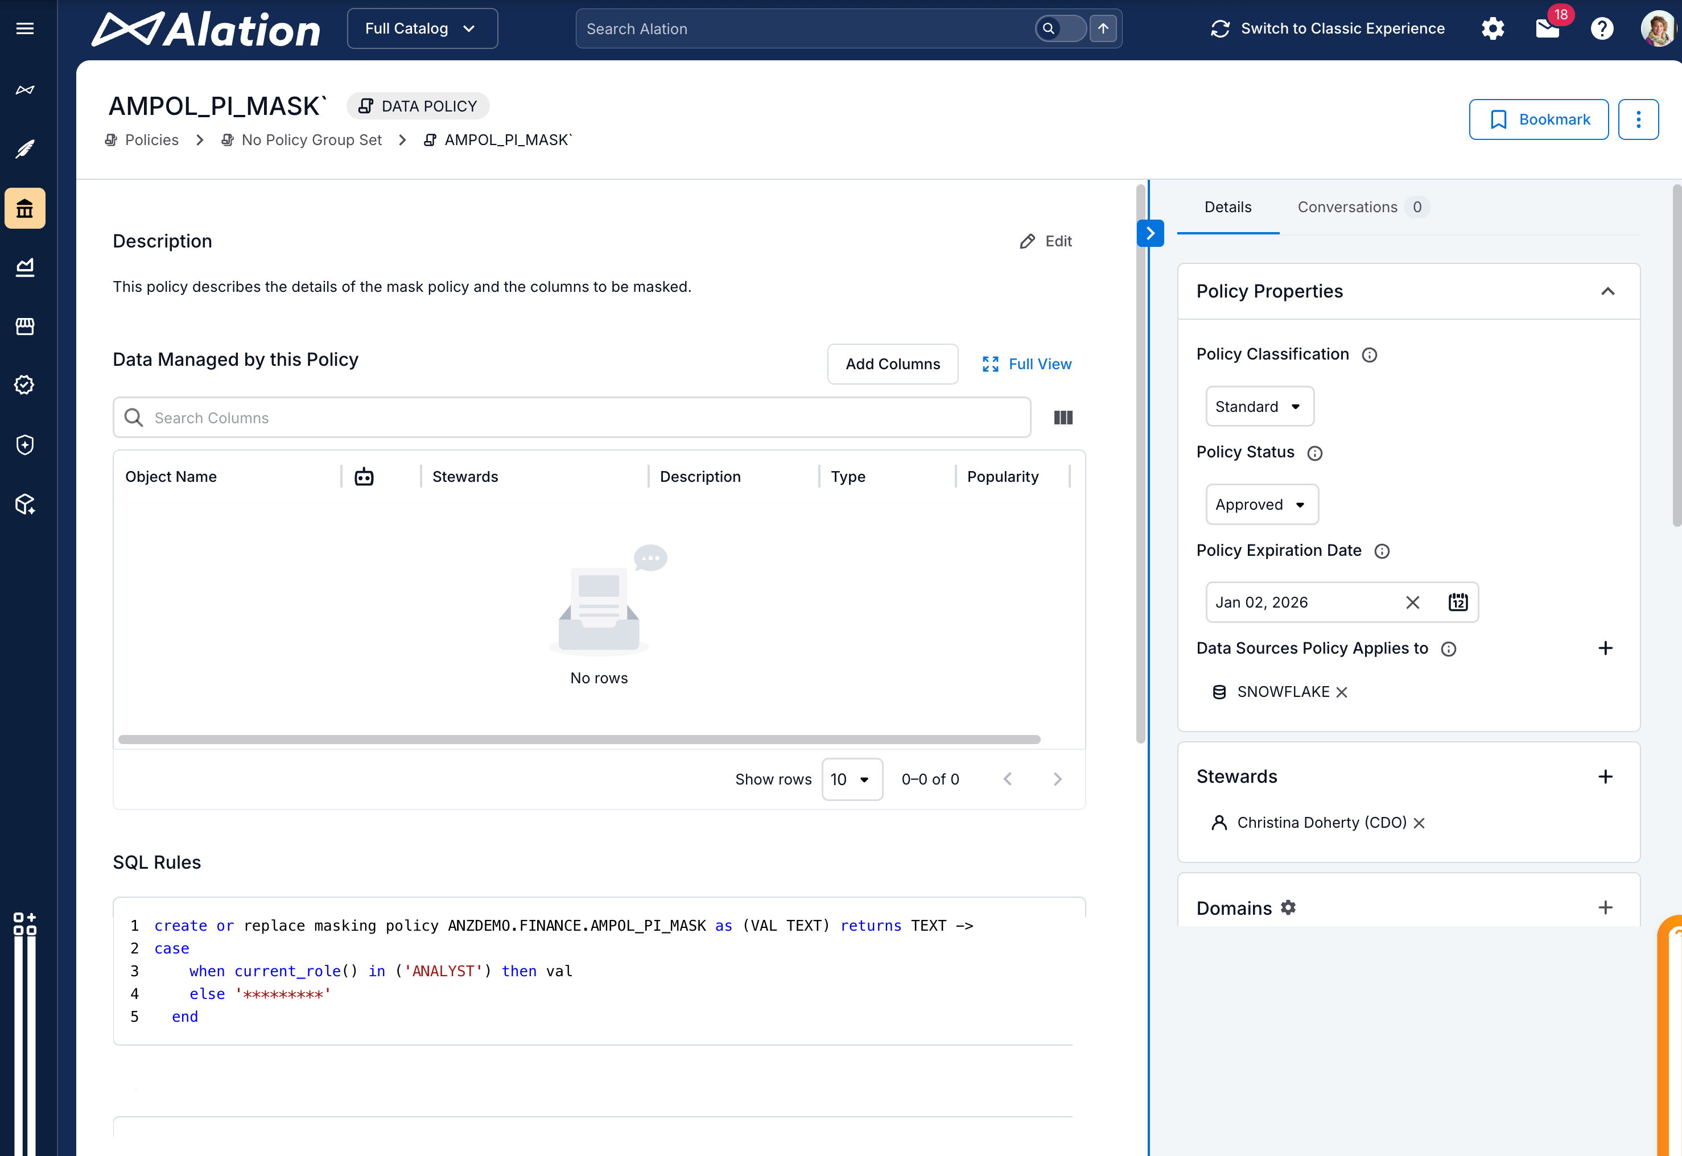Click the Add Columns button
The height and width of the screenshot is (1156, 1682).
[x=892, y=364]
